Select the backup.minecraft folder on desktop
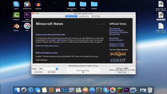Viewport: 167px width, 94px height. click(72, 4)
